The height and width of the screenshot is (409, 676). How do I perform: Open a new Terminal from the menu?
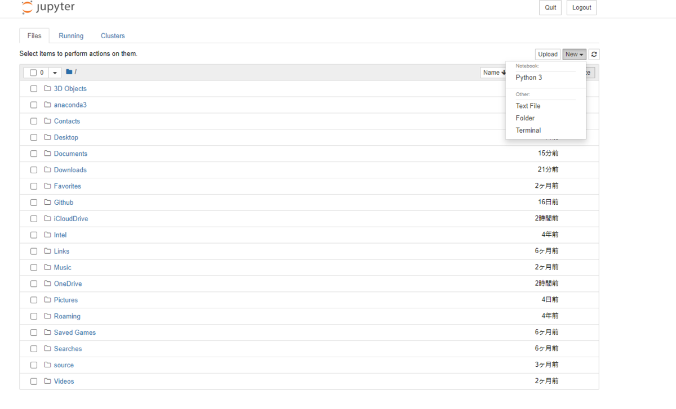[x=528, y=131]
